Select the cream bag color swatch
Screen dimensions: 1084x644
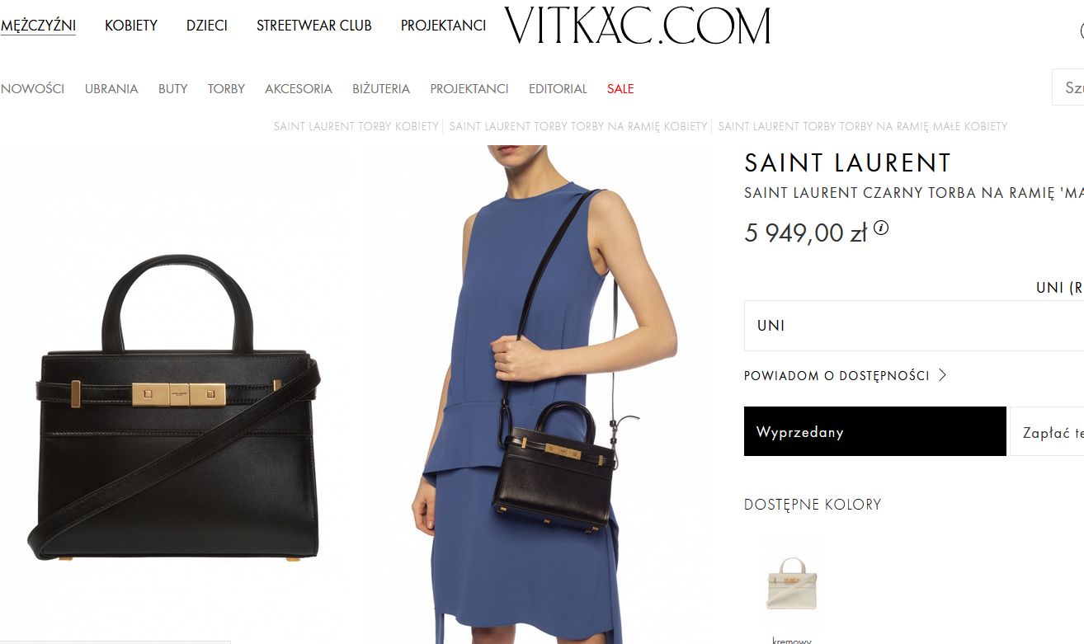coord(791,582)
